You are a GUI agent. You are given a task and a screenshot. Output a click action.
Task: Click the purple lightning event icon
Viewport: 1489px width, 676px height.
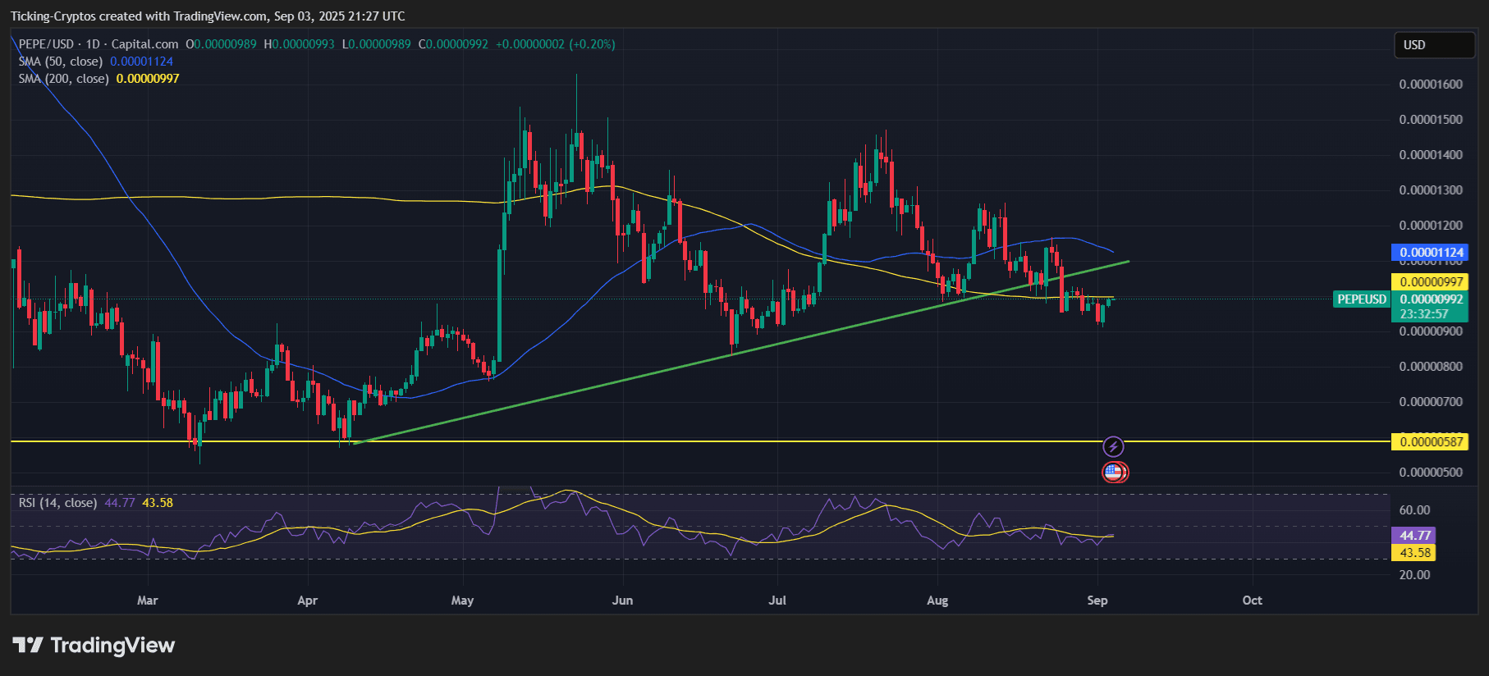[1113, 446]
